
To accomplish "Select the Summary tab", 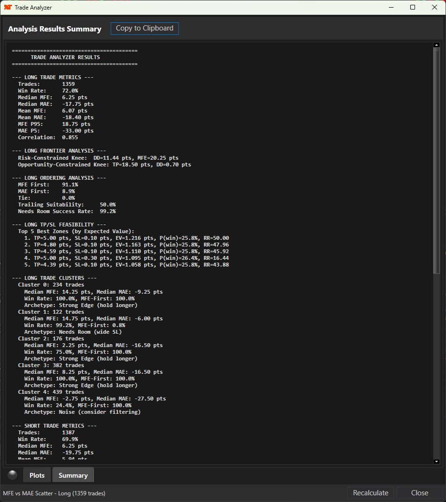I will [x=73, y=475].
